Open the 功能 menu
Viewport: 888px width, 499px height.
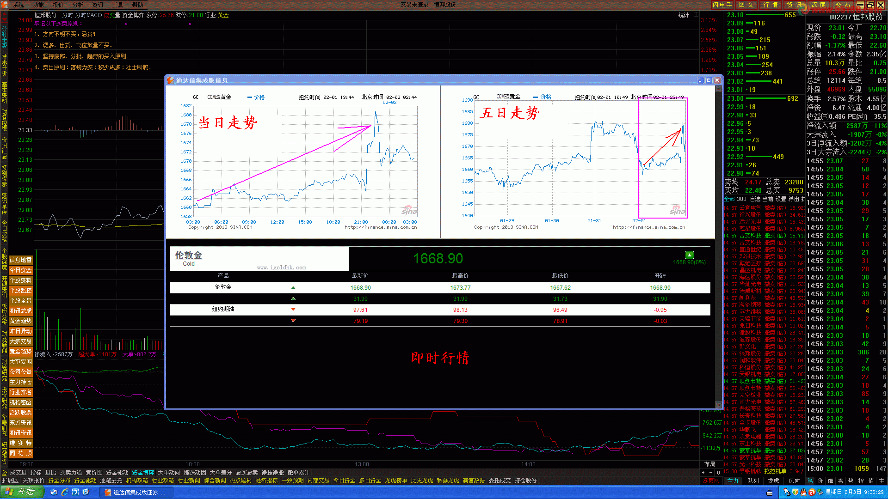pos(38,5)
